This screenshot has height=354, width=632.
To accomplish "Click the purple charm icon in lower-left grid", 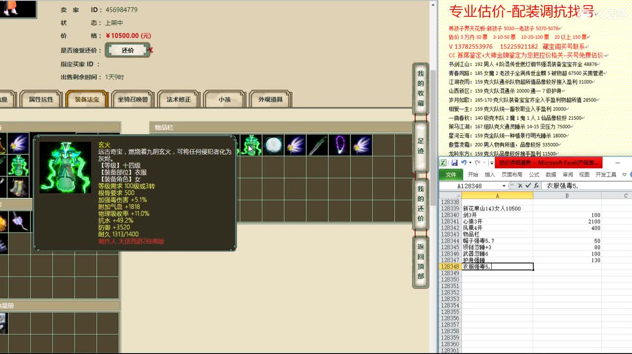I will click(19, 222).
